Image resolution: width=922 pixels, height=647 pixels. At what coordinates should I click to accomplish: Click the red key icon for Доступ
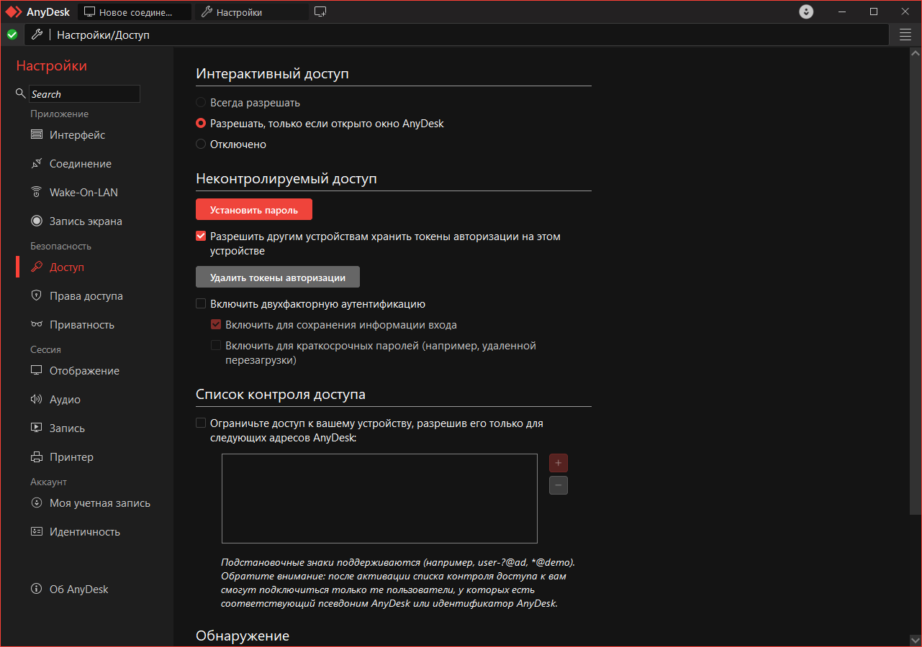click(x=36, y=267)
